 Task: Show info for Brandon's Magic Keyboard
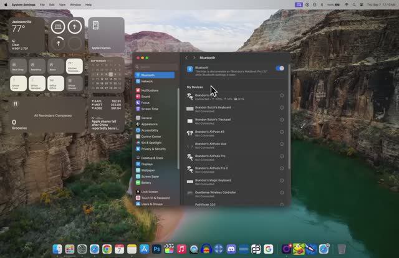(282, 180)
